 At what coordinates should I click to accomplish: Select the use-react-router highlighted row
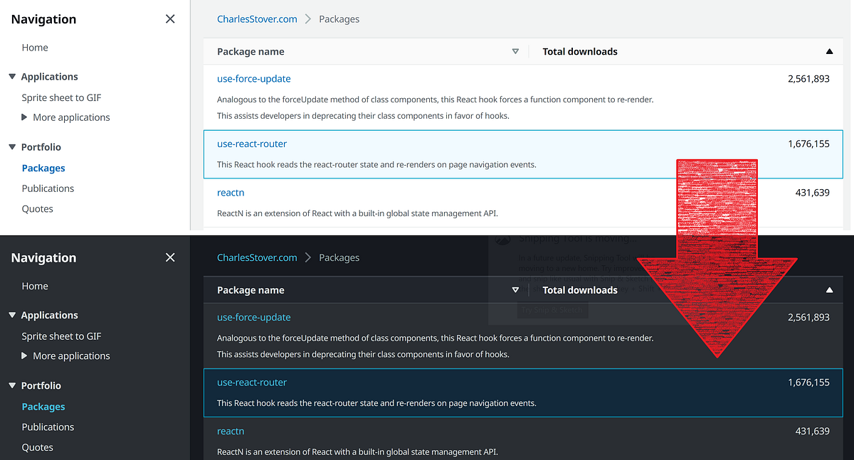[498, 154]
